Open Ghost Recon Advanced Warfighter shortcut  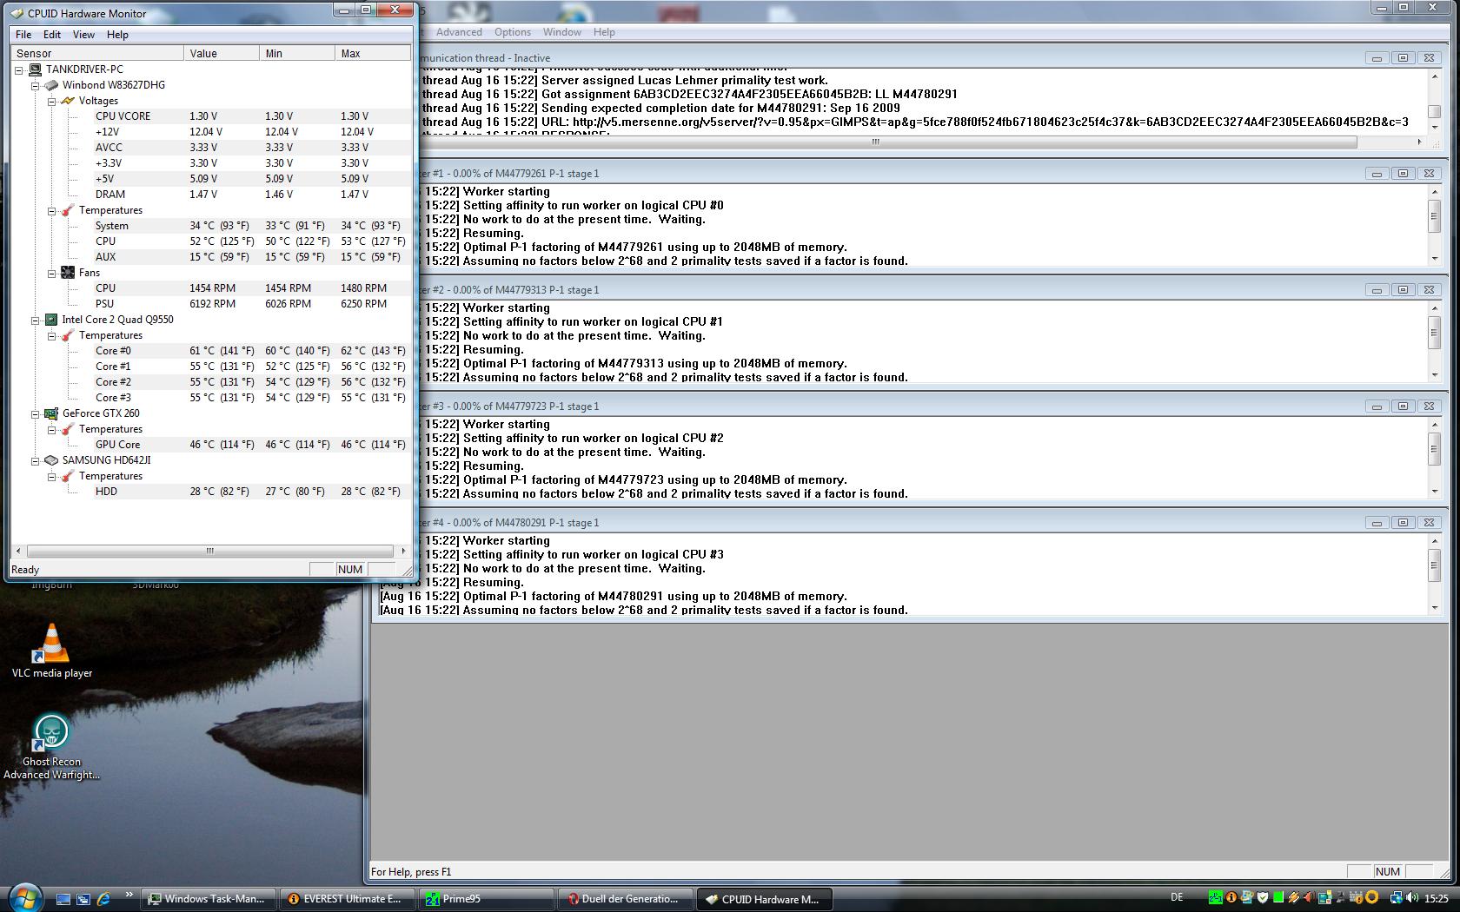52,747
